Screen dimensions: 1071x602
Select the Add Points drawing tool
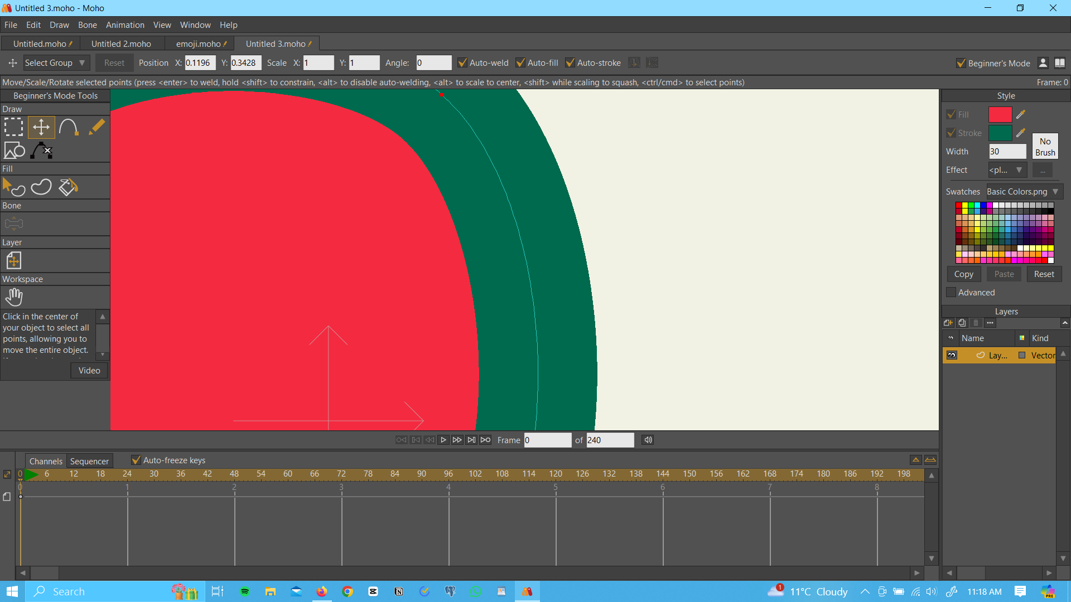click(x=68, y=127)
